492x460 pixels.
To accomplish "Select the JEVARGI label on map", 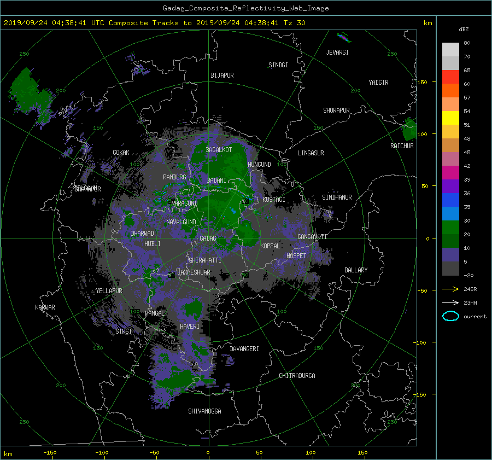I will pos(337,52).
